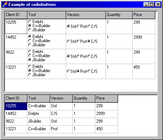Click Quantity column header in lower grid
The height and width of the screenshot is (140, 163).
coord(84,99)
